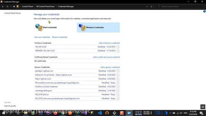Click Back up Credentials link

[x=42, y=37]
